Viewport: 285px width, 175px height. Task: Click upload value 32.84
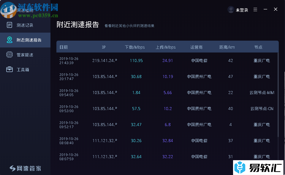tap(167, 141)
